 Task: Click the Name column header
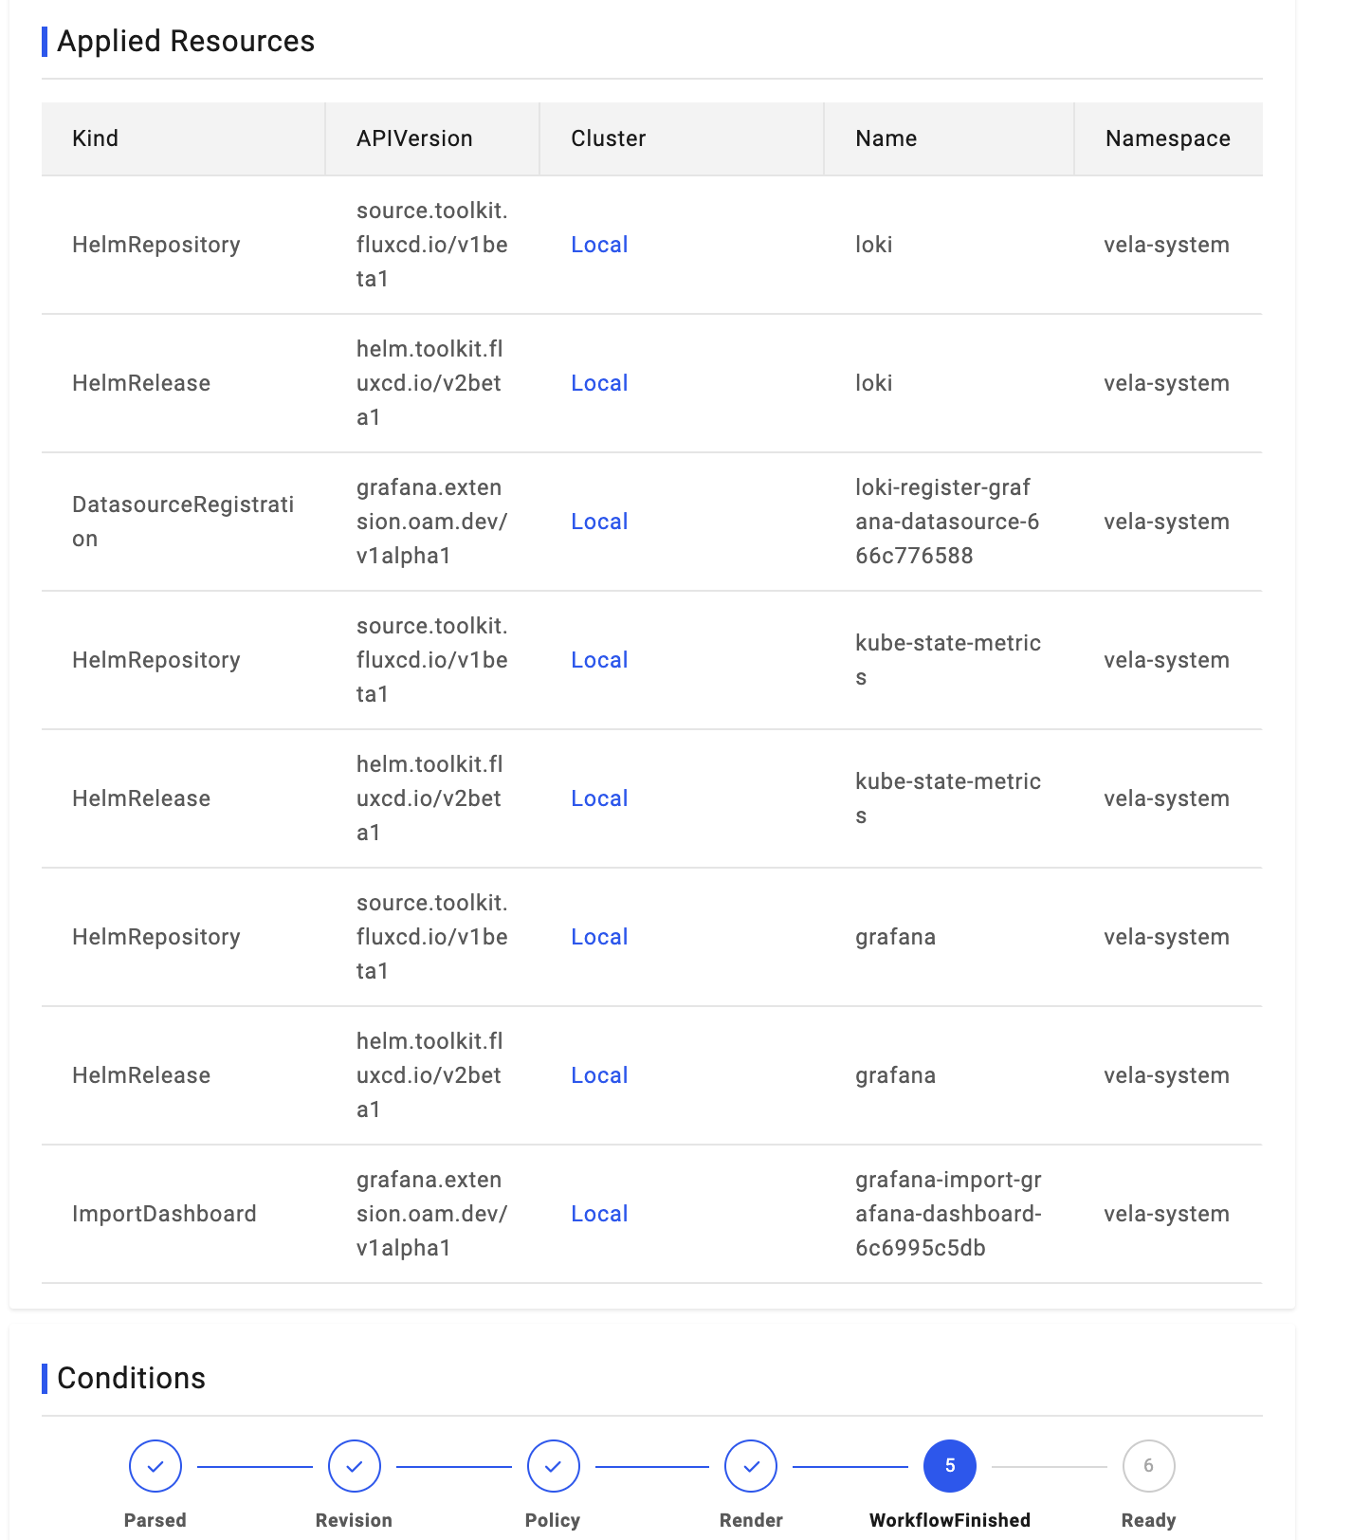coord(886,138)
